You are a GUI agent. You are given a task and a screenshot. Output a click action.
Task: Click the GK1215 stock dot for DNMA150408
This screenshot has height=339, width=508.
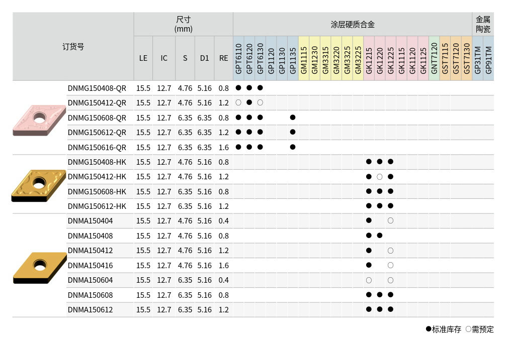[x=369, y=236]
